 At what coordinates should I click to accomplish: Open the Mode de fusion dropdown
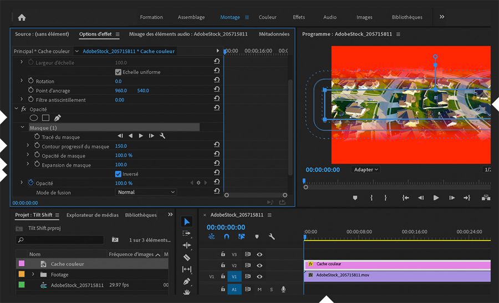(146, 193)
